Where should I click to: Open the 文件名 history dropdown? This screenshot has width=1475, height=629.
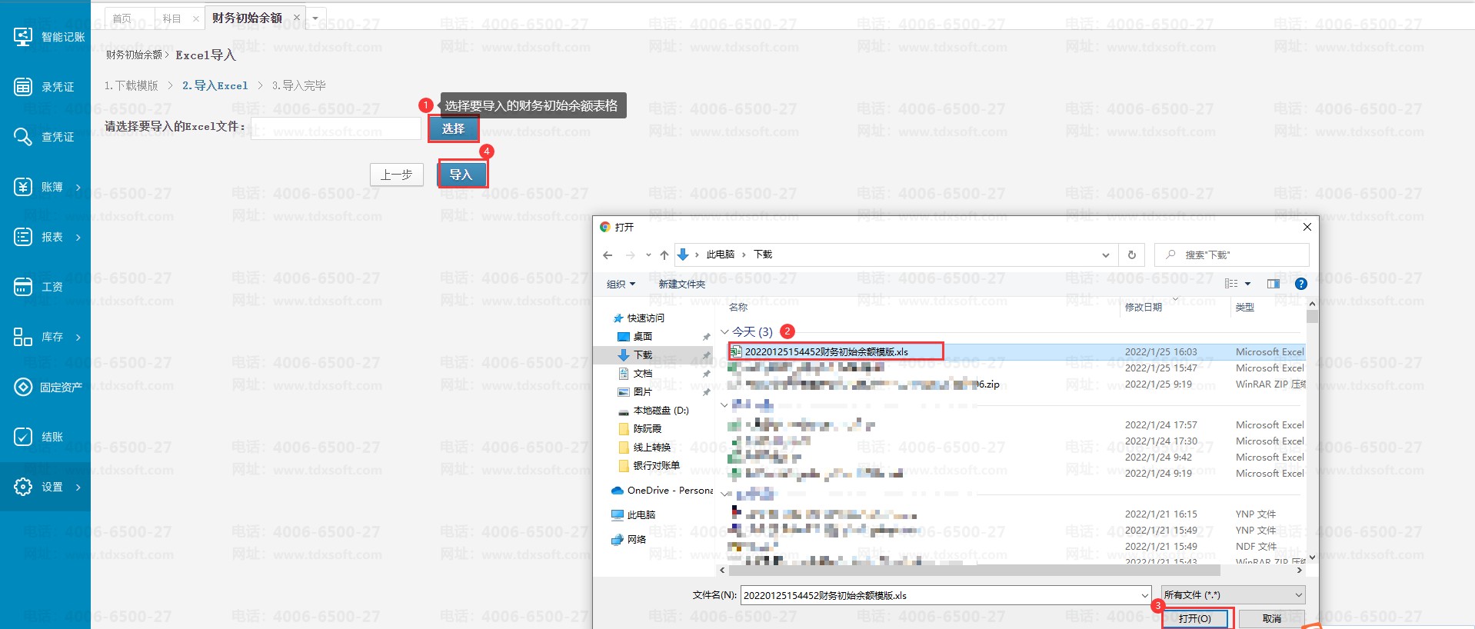[x=1145, y=595]
